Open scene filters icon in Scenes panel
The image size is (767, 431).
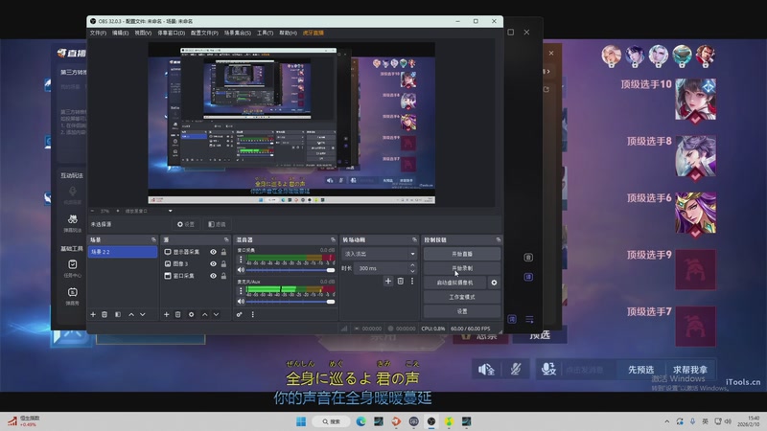click(x=118, y=315)
